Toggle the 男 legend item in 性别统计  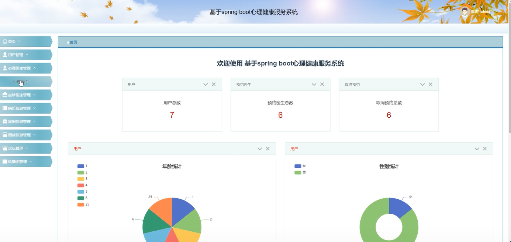(300, 172)
